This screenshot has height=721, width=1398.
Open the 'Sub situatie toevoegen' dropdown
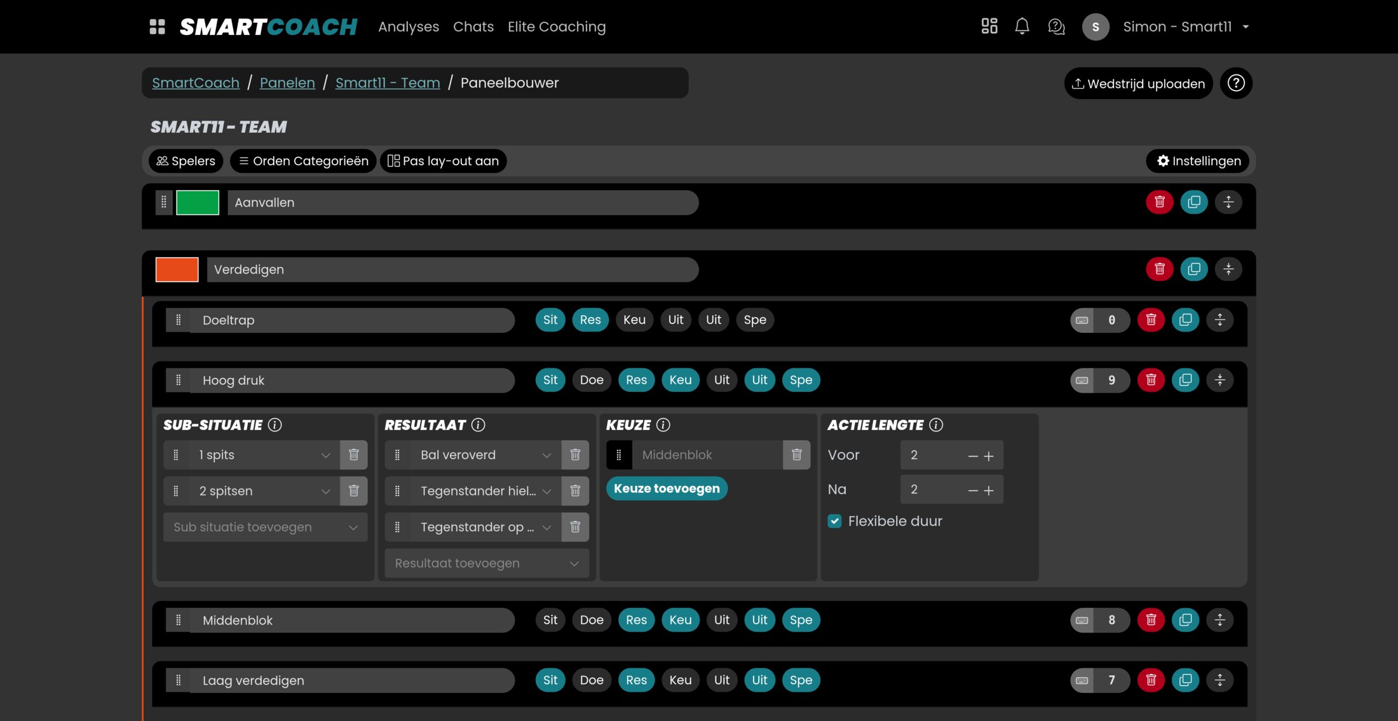pos(265,527)
